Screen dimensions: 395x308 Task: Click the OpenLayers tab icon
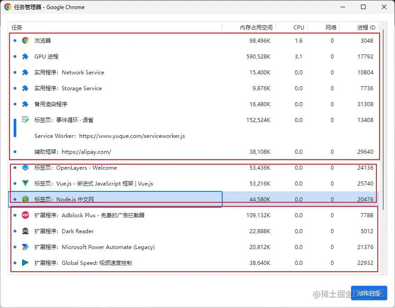[x=25, y=167]
